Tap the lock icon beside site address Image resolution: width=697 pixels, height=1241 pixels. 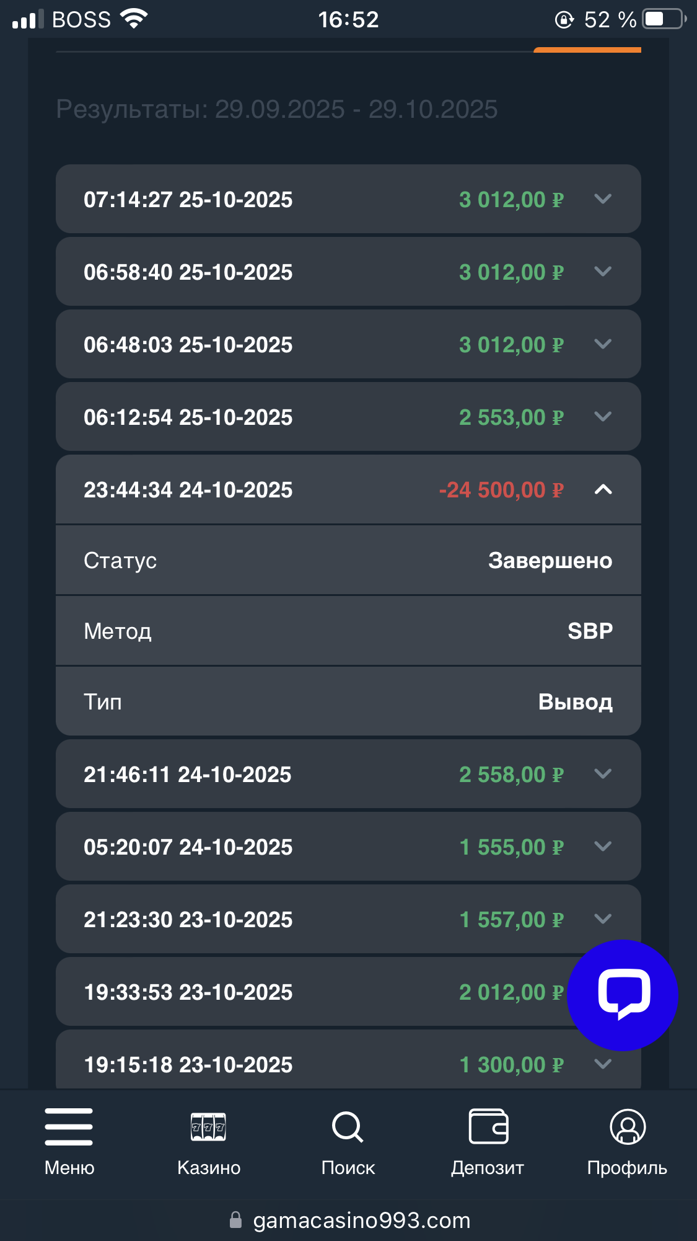[x=235, y=1220]
